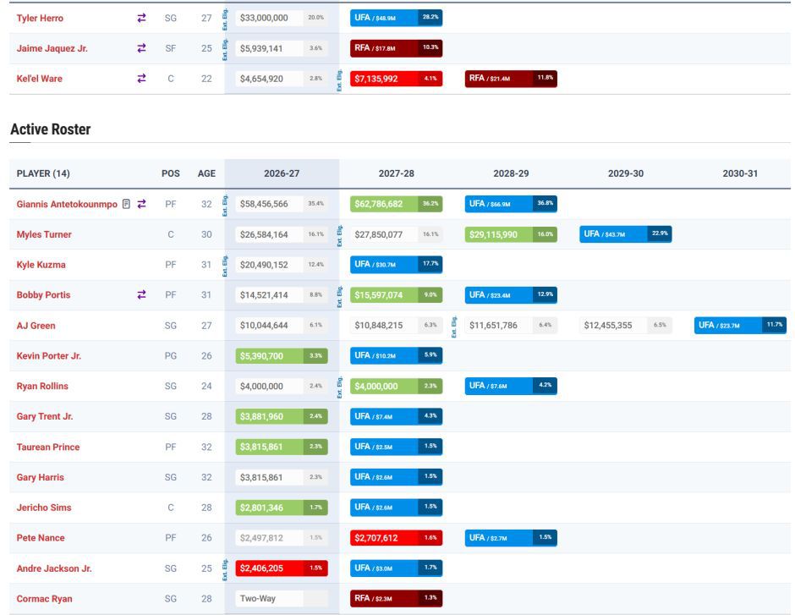Click Kel'el Ware's red $7,135,992 option cell
795x615 pixels.
pos(396,79)
